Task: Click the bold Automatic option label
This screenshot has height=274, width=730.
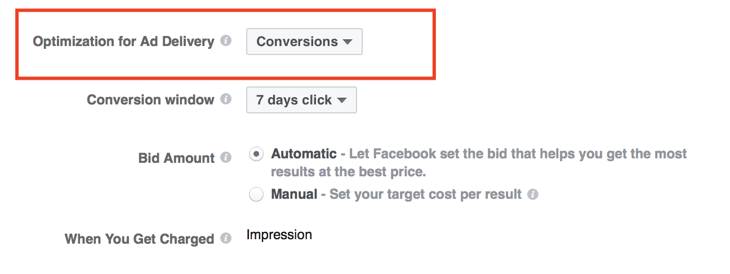Action: 304,154
